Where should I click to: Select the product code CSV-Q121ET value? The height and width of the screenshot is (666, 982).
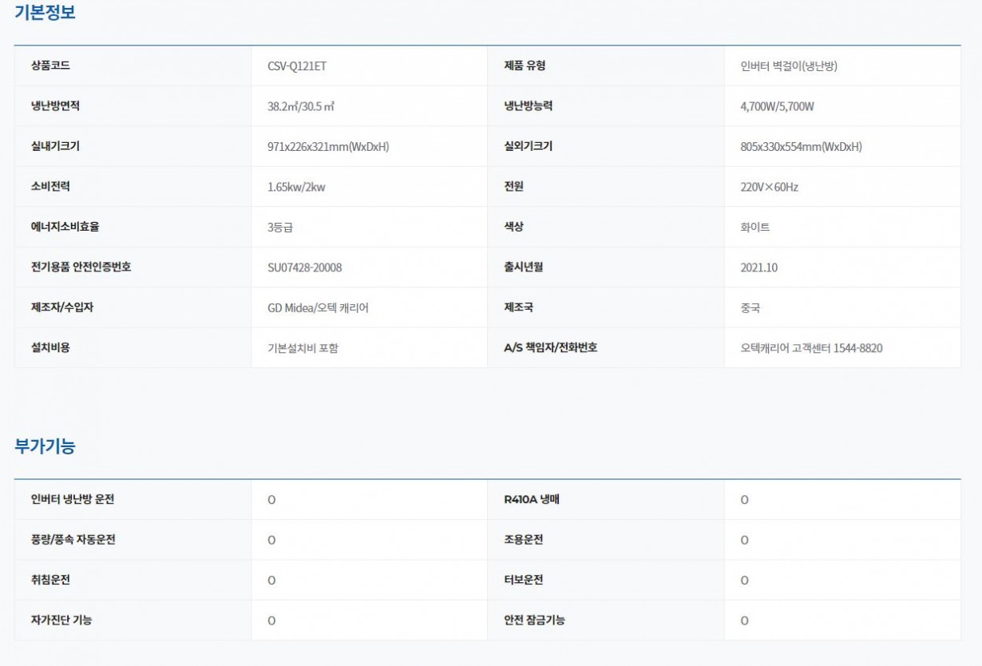[x=297, y=66]
